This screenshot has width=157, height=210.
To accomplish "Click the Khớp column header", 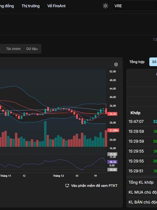I will tap(135, 113).
